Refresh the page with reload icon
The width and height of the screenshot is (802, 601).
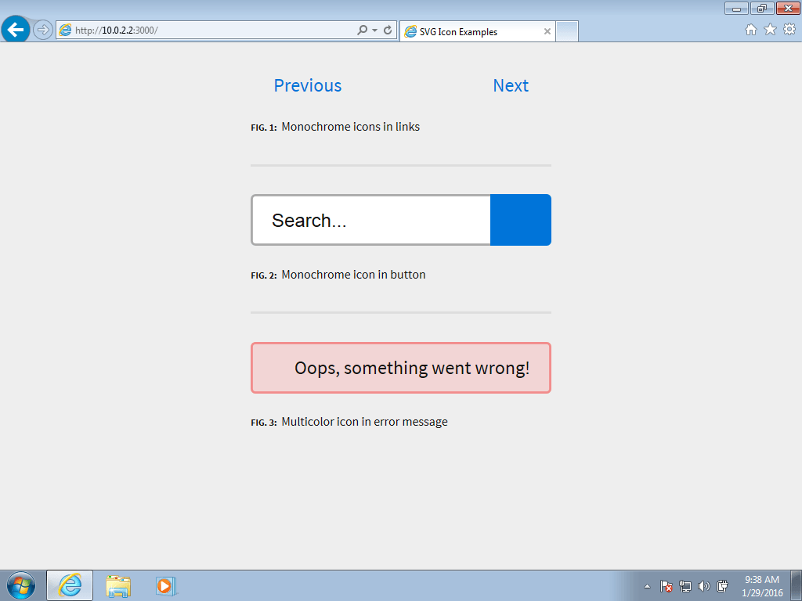point(388,31)
